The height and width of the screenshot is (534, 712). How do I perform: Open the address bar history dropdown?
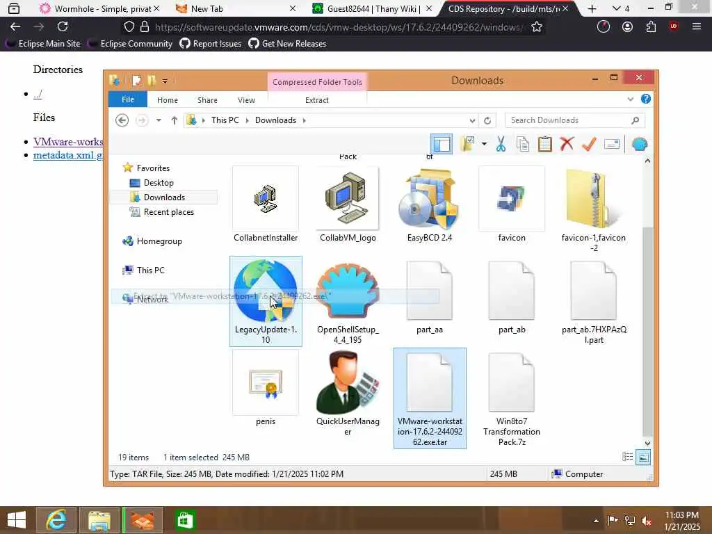472,120
